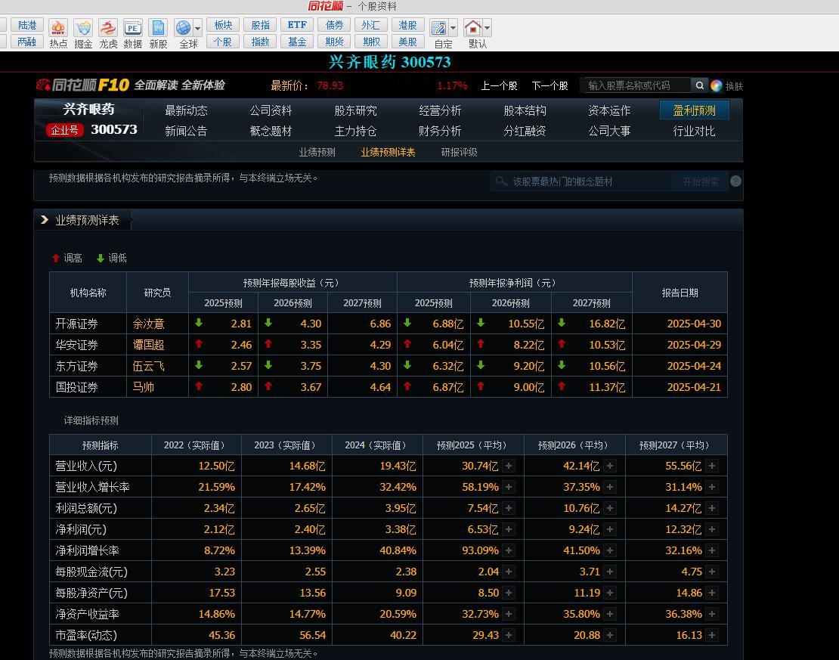Image resolution: width=839 pixels, height=660 pixels.
Task: Switch to 业绩预测 sub-tab
Action: click(x=317, y=152)
